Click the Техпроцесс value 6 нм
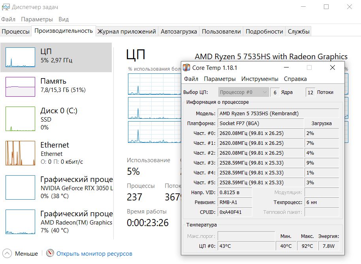This screenshot has width=361, height=264. [x=322, y=202]
